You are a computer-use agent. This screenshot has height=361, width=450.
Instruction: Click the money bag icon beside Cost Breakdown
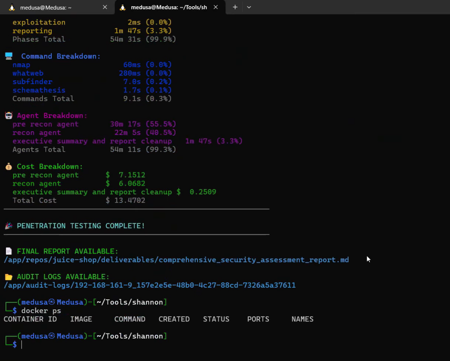pos(9,166)
